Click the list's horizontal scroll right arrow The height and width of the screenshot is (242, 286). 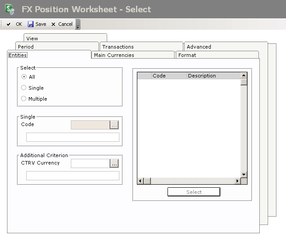[x=237, y=181]
